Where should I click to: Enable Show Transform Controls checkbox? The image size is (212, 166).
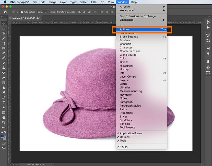click(50, 12)
